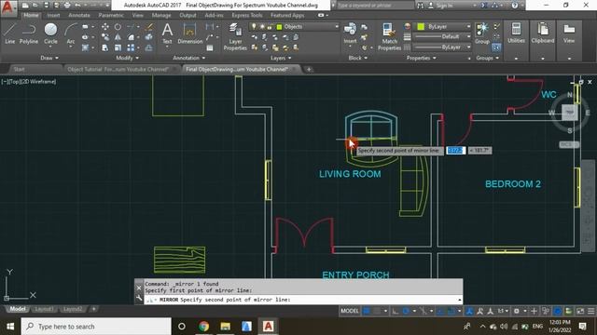Switch to the Manage ribbon tab
The width and height of the screenshot is (597, 335).
(161, 15)
